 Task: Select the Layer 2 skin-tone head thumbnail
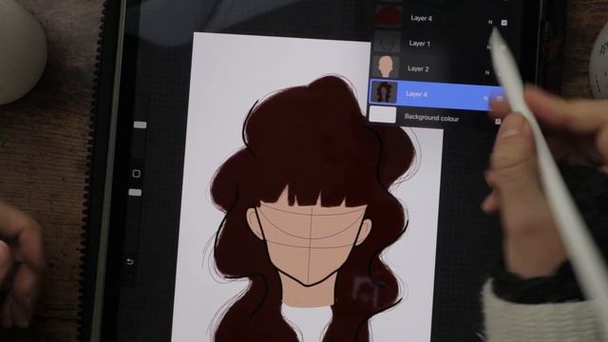click(x=386, y=66)
